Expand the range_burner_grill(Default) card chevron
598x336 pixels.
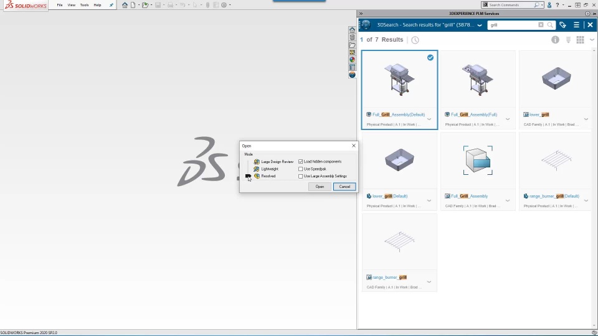pos(586,201)
